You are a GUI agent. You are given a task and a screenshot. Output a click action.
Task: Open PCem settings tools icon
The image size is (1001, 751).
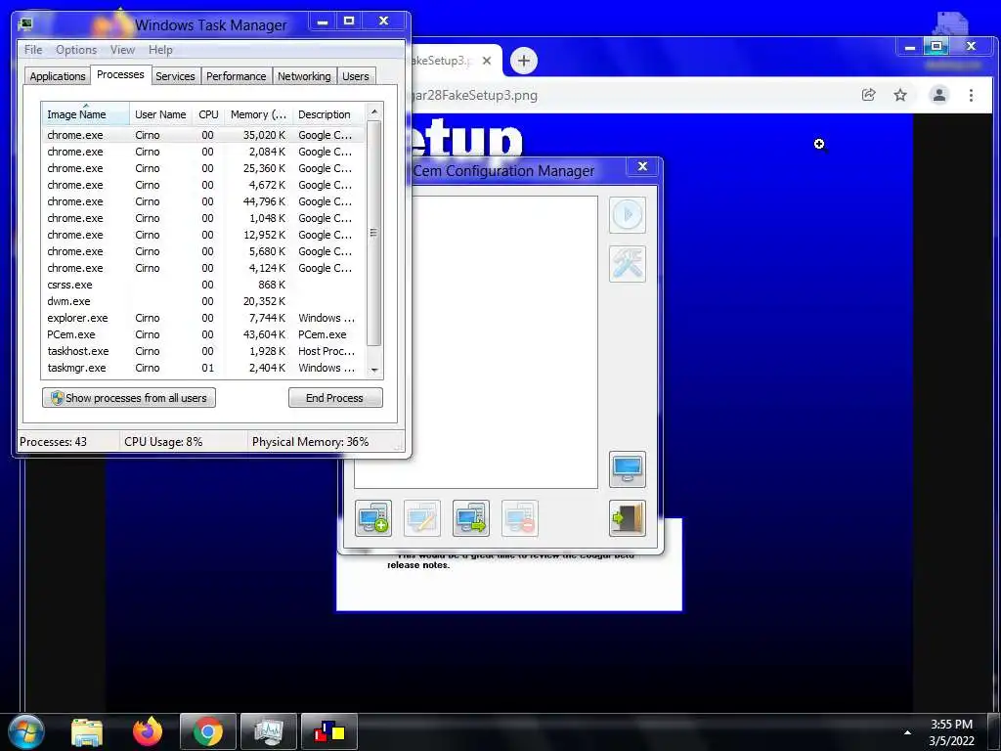627,264
